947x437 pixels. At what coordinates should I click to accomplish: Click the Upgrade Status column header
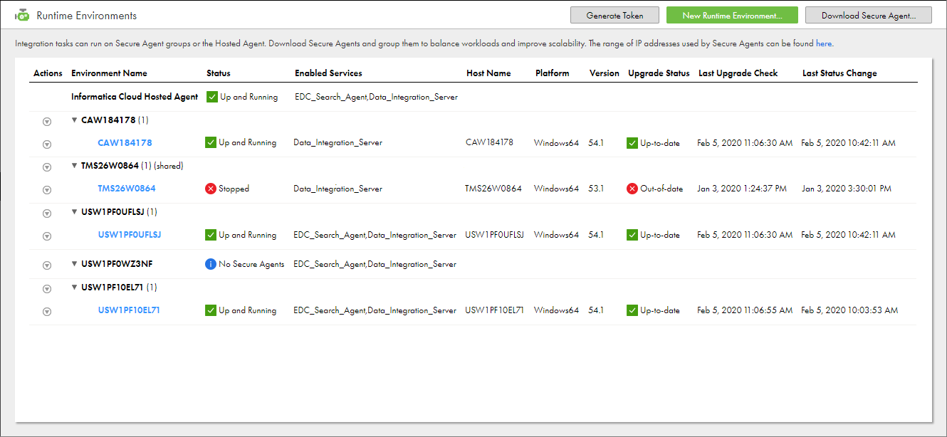[x=659, y=73]
